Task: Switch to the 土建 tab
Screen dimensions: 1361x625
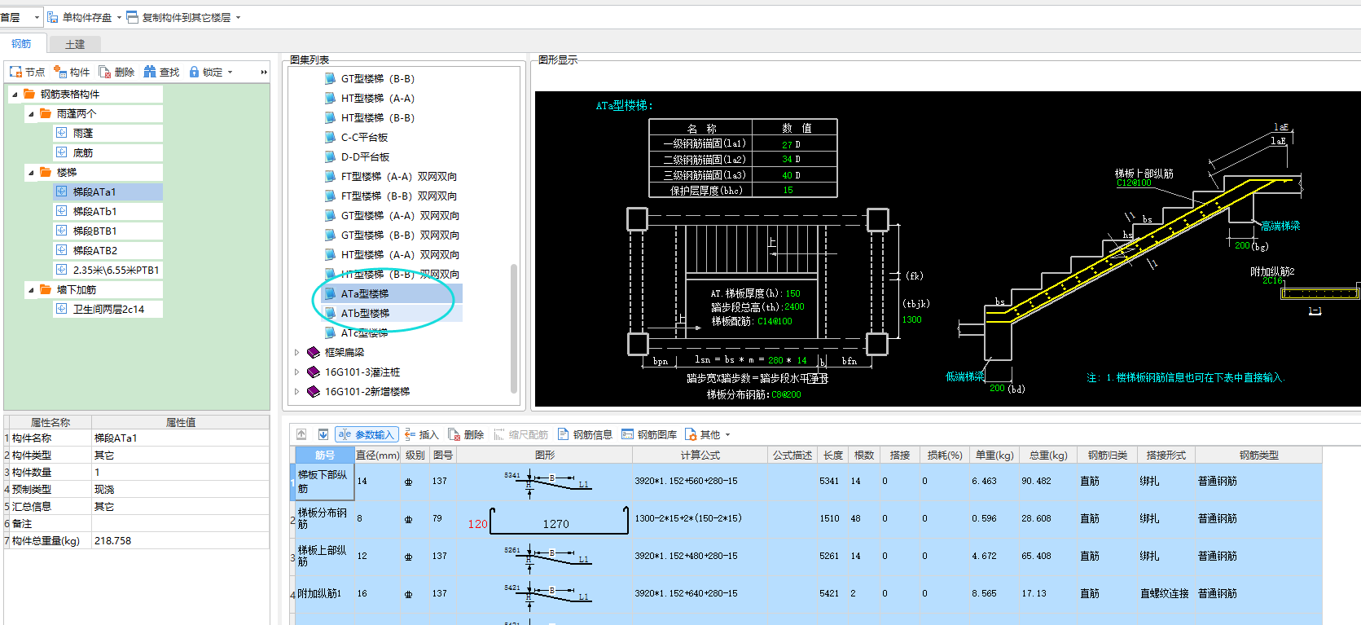Action: pos(75,44)
